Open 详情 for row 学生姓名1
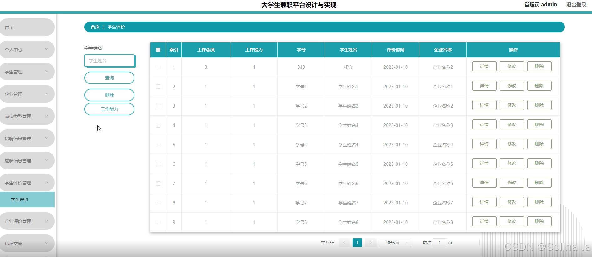Screen dimensions: 592x257 pos(484,86)
